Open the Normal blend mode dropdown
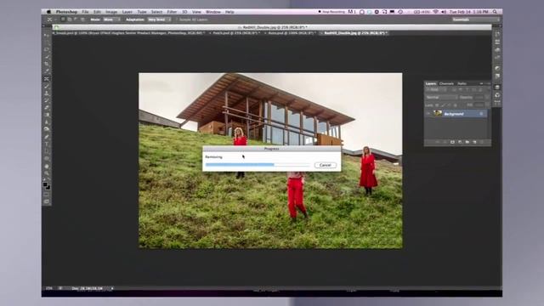Image resolution: width=544 pixels, height=306 pixels. point(441,98)
